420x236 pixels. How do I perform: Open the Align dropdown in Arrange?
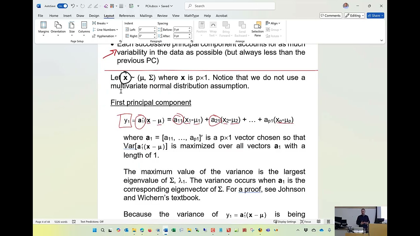click(x=273, y=23)
